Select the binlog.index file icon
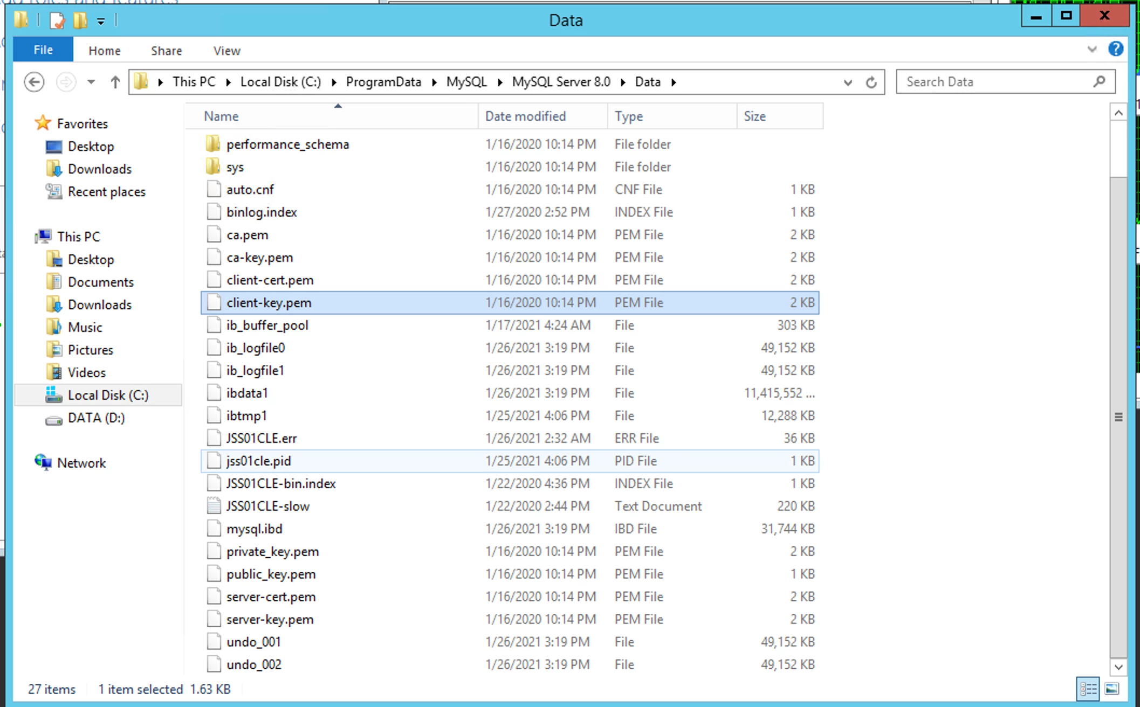 (x=214, y=212)
